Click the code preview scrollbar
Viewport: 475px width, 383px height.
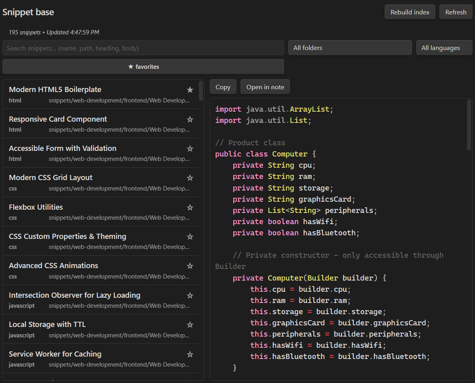[x=469, y=125]
